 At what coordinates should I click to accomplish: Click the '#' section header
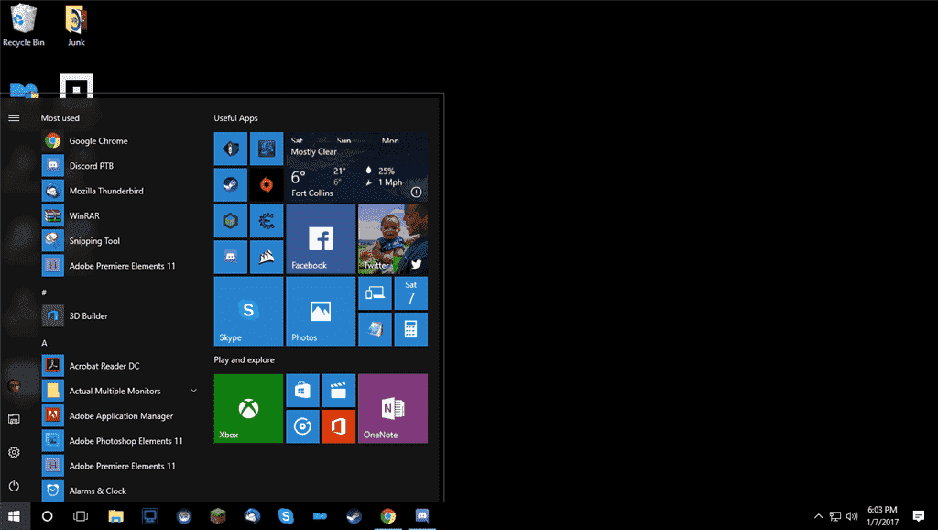pos(44,293)
